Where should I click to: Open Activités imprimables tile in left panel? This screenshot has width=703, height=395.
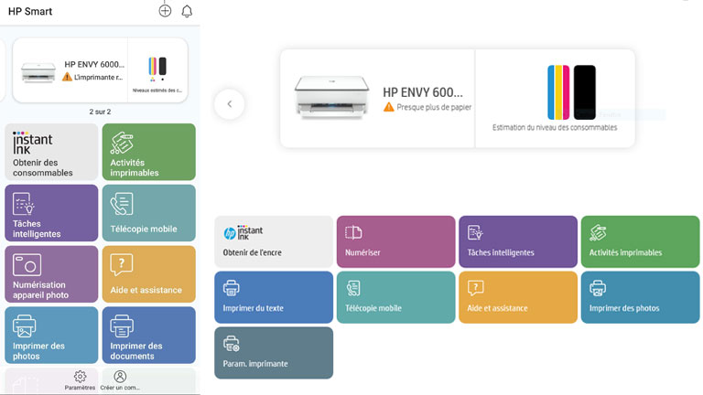click(149, 152)
